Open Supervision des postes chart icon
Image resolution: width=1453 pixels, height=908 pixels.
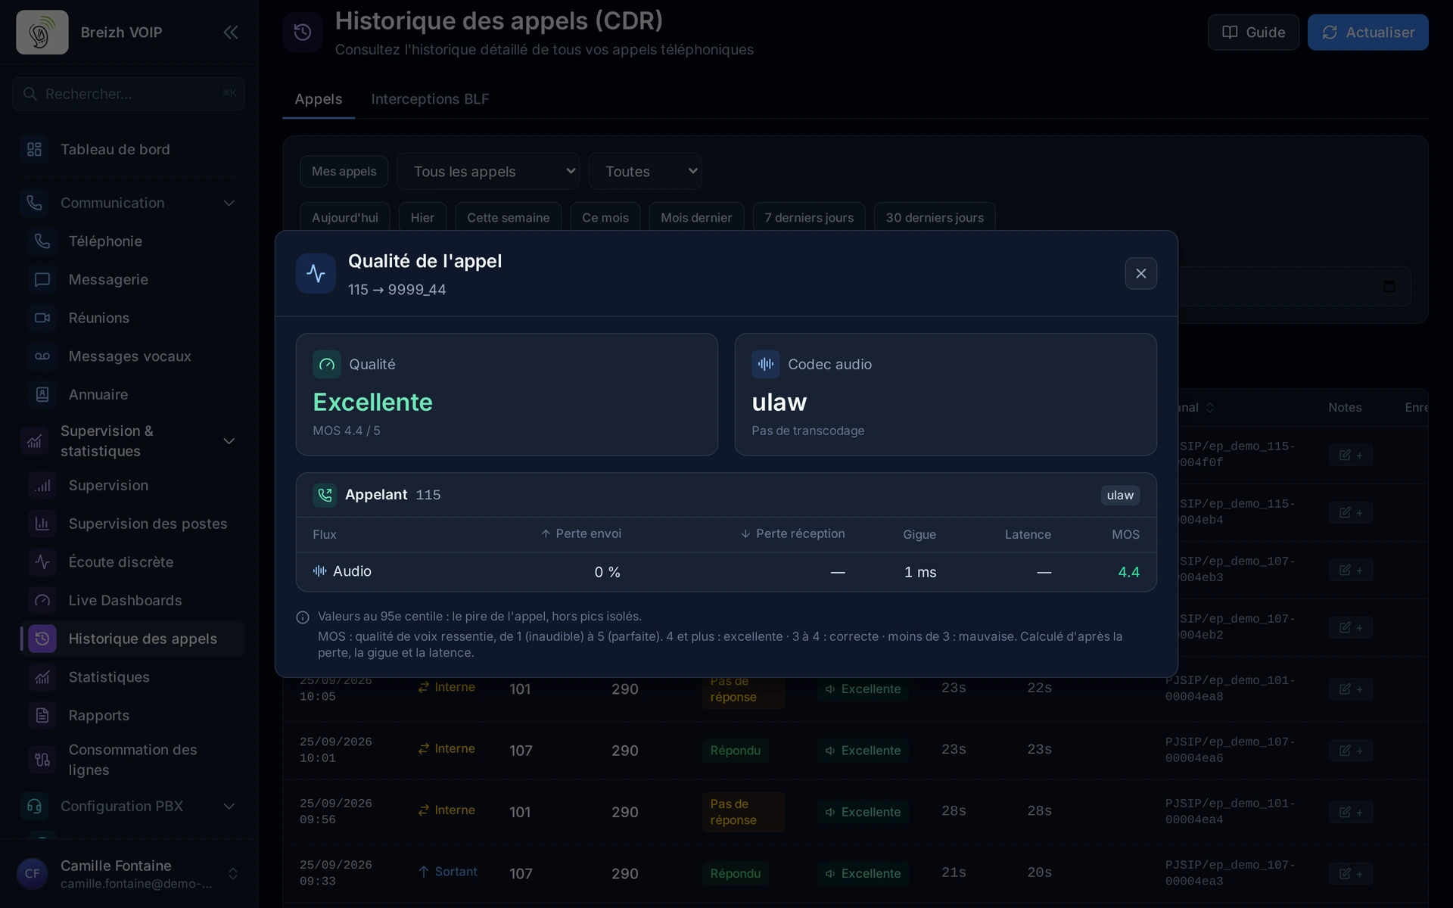tap(42, 524)
